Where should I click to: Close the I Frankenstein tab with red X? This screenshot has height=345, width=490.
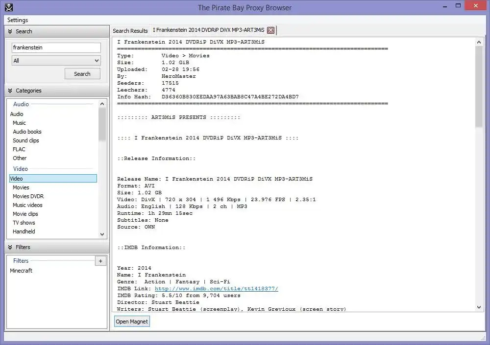pyautogui.click(x=271, y=30)
